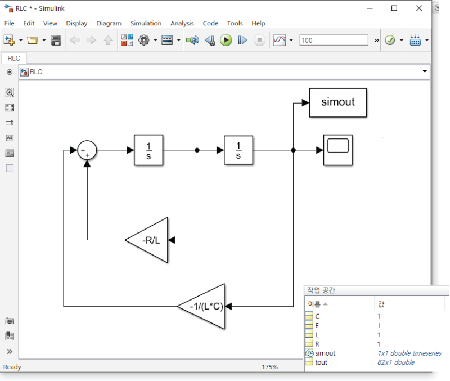Select the Fit-to-view tool in the palette

click(x=8, y=107)
